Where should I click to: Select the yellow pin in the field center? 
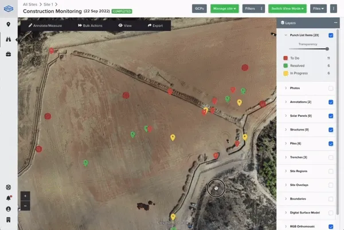click(173, 137)
